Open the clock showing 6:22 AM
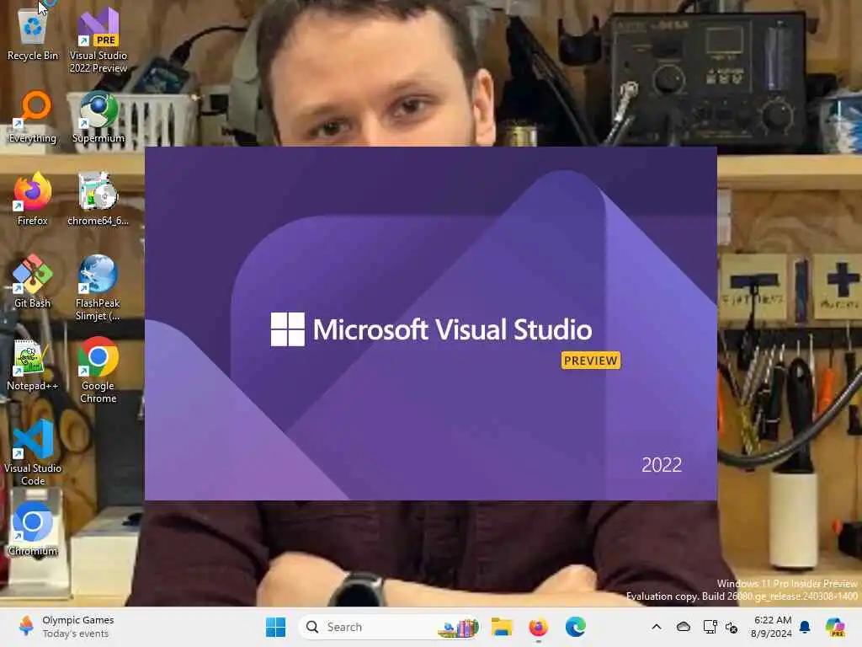 [x=772, y=627]
